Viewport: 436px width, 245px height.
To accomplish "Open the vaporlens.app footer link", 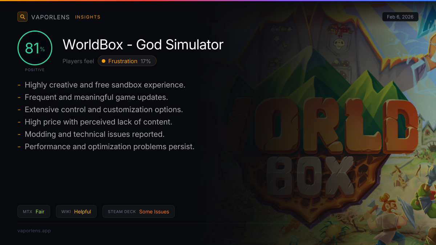I will [34, 230].
